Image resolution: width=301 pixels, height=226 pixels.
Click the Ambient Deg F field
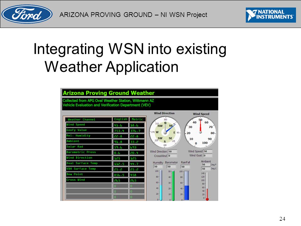(206, 165)
